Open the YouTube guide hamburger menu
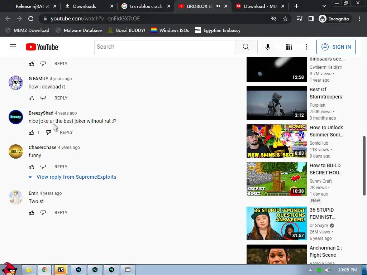Screen dimensions: 367x275 pos(13,47)
